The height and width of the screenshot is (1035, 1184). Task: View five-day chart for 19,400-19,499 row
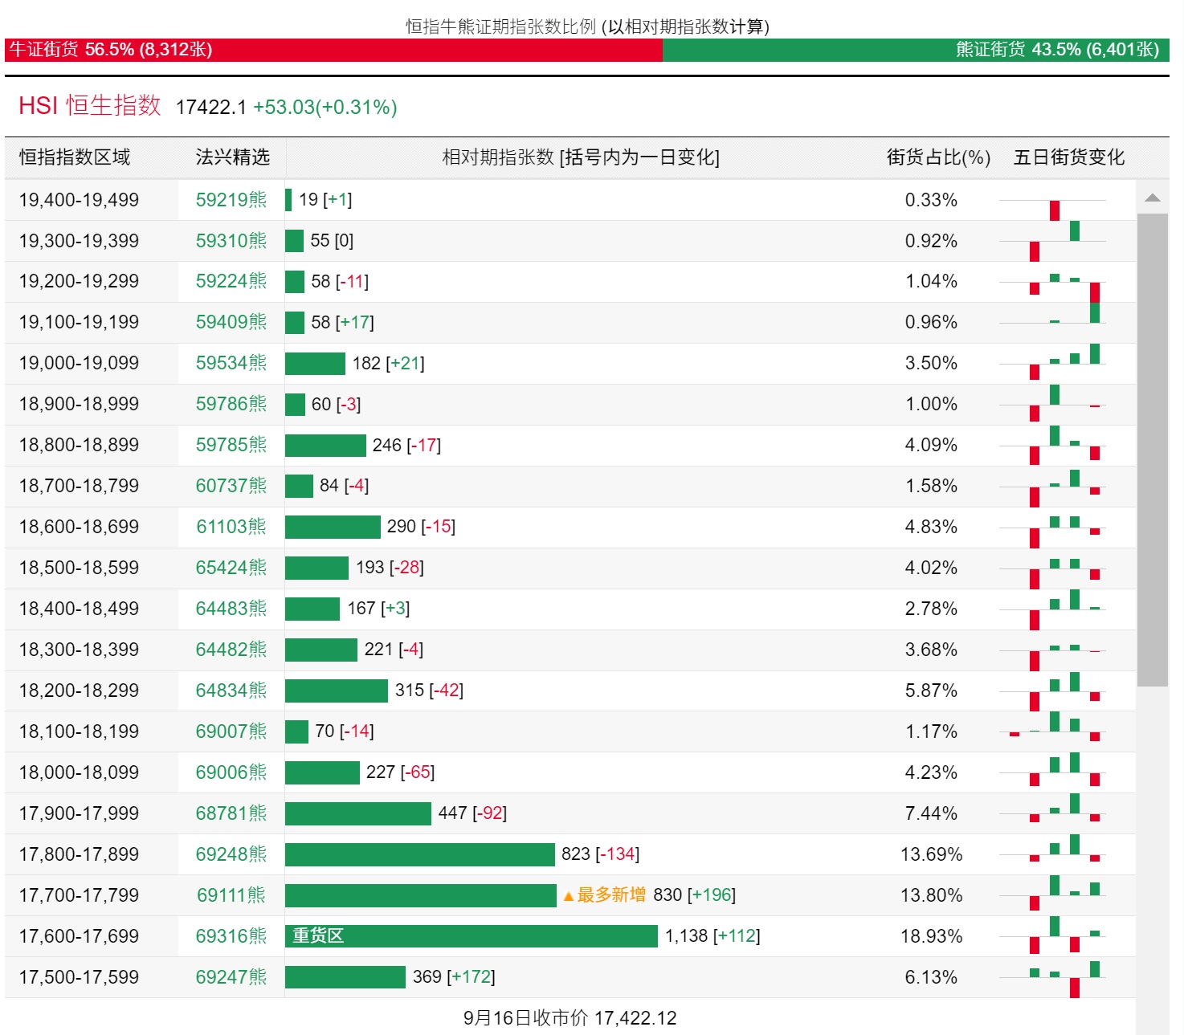click(1053, 200)
